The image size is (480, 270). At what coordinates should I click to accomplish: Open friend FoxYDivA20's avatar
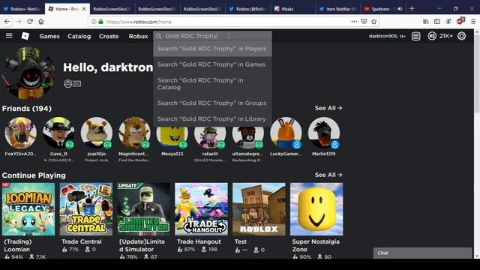click(x=20, y=133)
